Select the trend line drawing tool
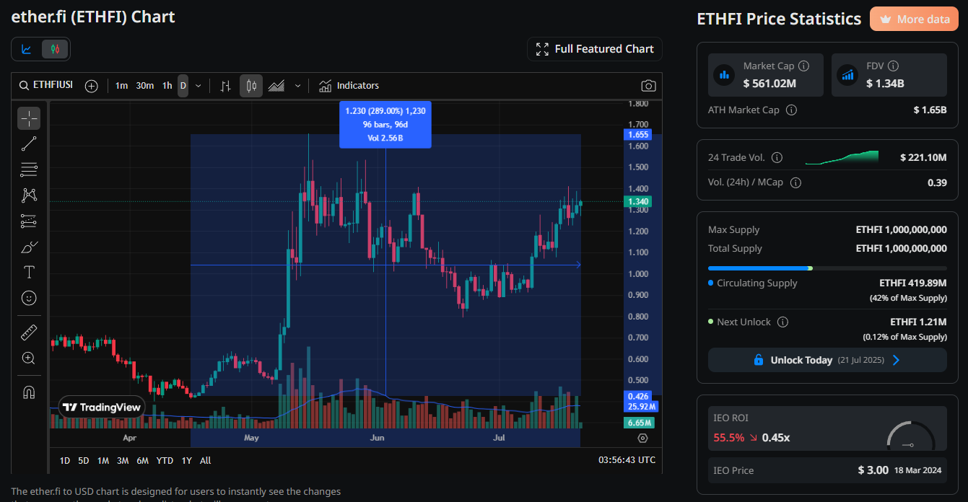 click(x=29, y=144)
